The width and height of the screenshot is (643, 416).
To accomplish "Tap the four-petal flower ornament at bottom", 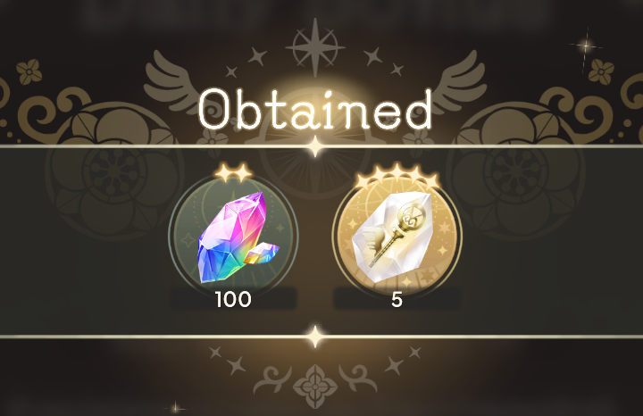I will (315, 386).
